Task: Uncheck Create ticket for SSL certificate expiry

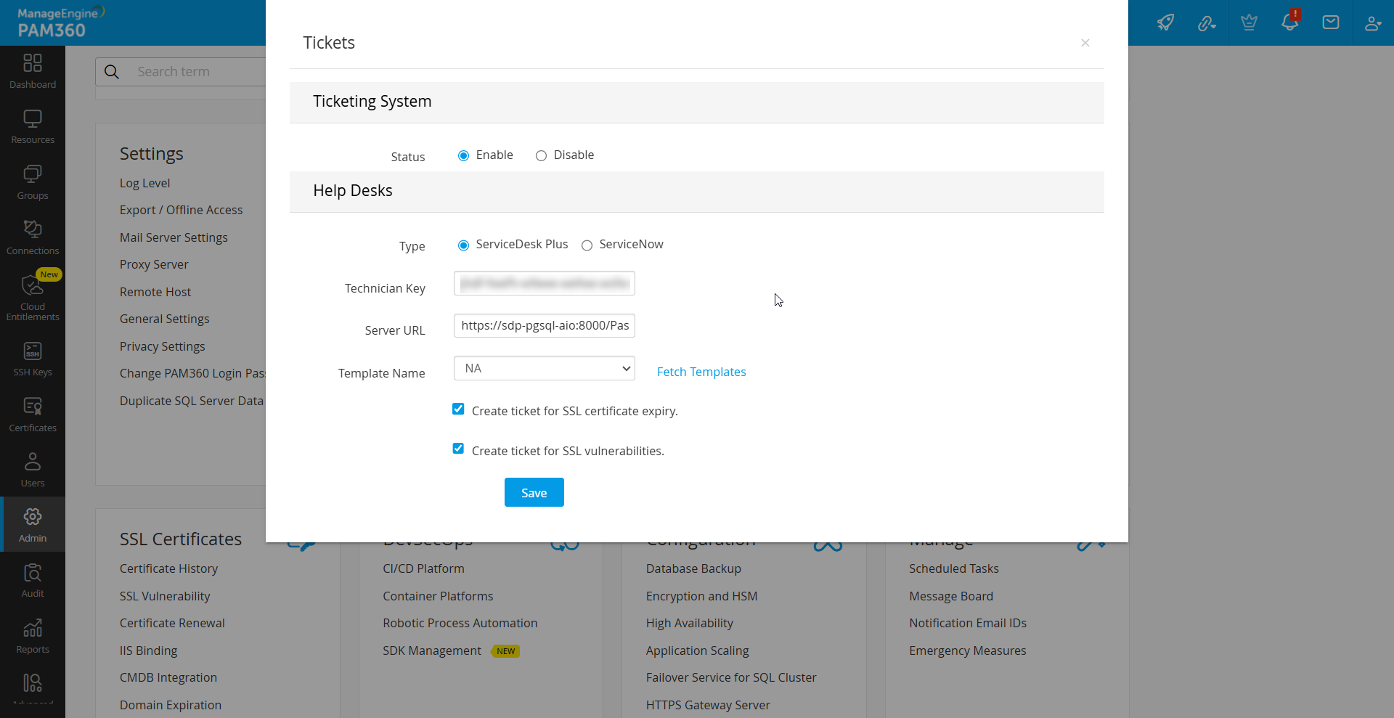Action: [x=458, y=409]
